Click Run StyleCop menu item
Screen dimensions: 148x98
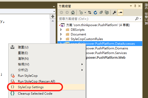(47, 76)
